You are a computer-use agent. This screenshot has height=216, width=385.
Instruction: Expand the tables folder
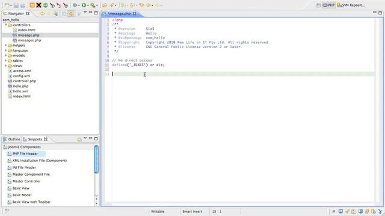tap(5, 61)
